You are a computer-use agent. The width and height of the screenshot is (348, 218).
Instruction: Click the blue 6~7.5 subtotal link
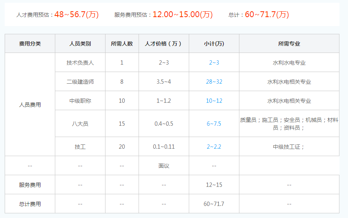(x=214, y=124)
